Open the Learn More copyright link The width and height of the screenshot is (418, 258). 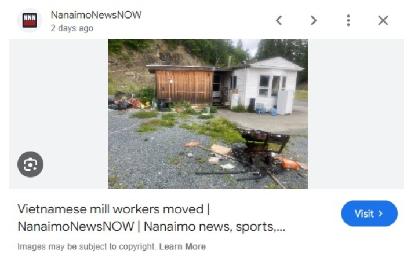pos(183,246)
